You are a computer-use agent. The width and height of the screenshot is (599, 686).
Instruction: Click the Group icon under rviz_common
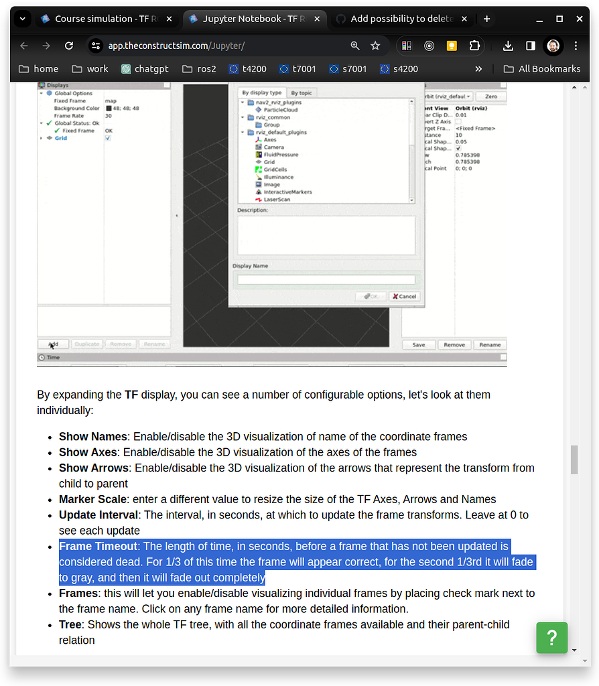259,125
